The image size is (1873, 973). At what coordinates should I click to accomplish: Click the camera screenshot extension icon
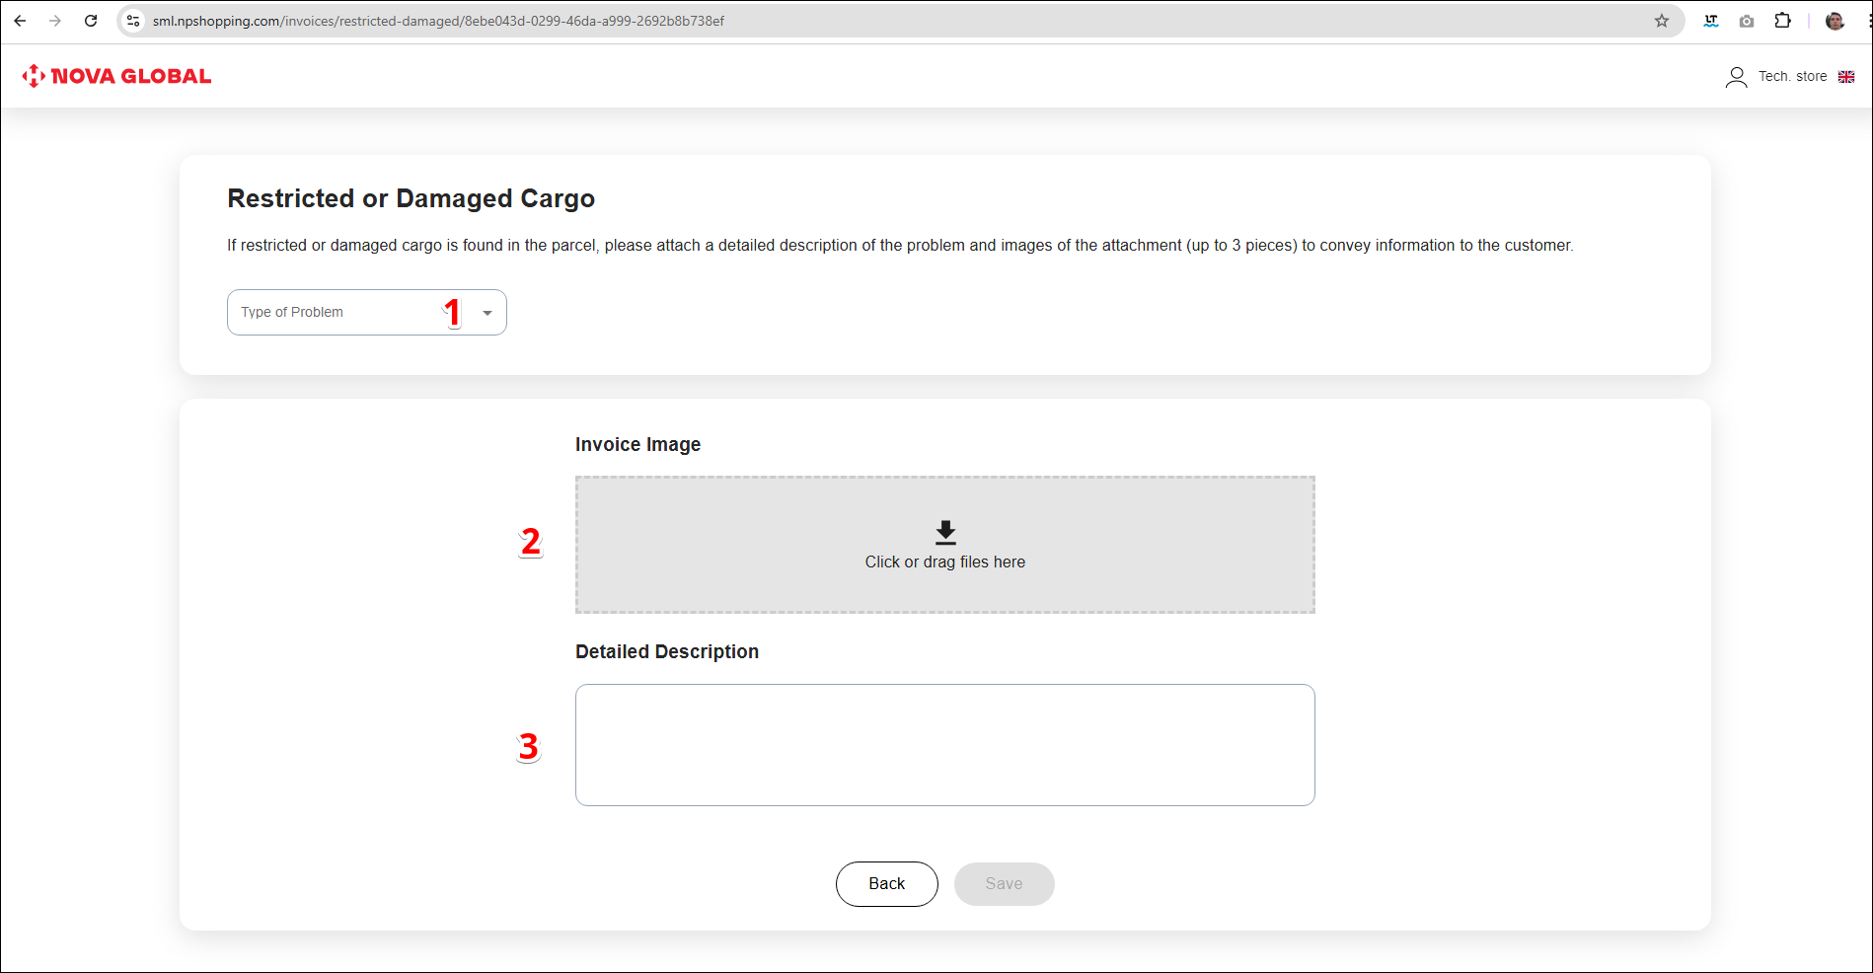1747,21
